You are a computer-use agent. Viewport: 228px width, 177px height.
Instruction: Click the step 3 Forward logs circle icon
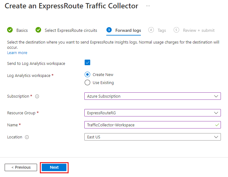[x=109, y=30]
